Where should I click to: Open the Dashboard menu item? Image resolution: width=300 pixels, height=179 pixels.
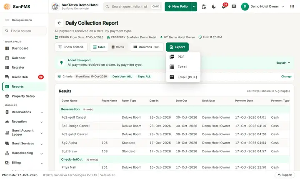(x=24, y=48)
